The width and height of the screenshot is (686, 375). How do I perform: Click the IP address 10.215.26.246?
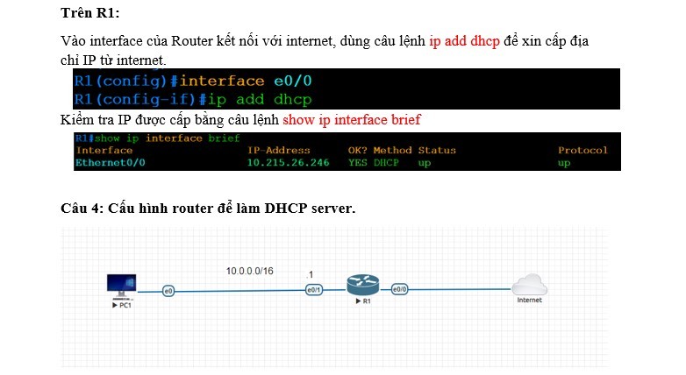click(x=288, y=163)
